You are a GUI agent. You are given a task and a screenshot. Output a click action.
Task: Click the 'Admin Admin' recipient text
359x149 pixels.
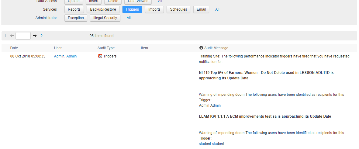tap(210, 106)
